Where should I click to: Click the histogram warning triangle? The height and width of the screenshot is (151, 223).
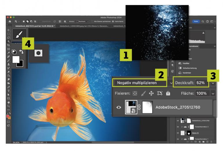point(203,33)
